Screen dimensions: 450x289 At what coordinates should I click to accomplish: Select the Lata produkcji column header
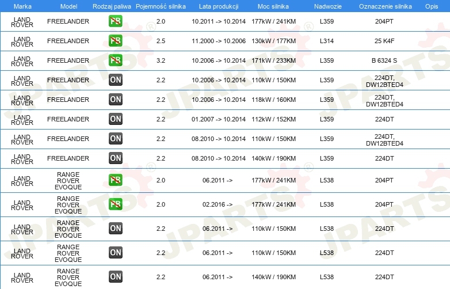(219, 6)
